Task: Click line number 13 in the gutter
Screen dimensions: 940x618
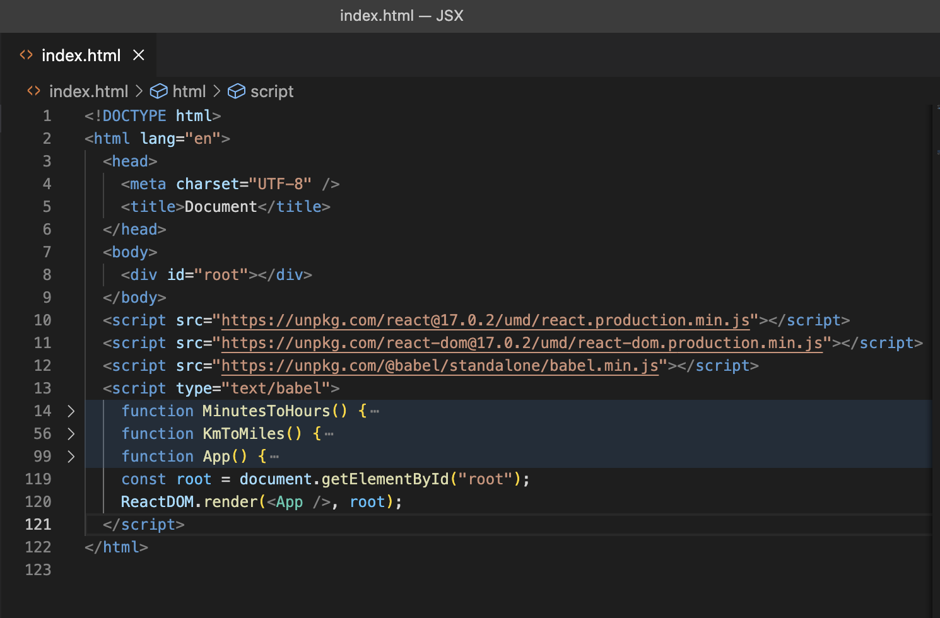Action: [x=42, y=388]
